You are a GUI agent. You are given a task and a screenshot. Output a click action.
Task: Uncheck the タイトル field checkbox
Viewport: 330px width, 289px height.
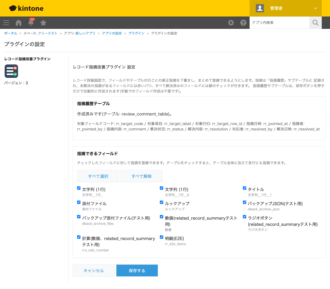tap(245, 188)
